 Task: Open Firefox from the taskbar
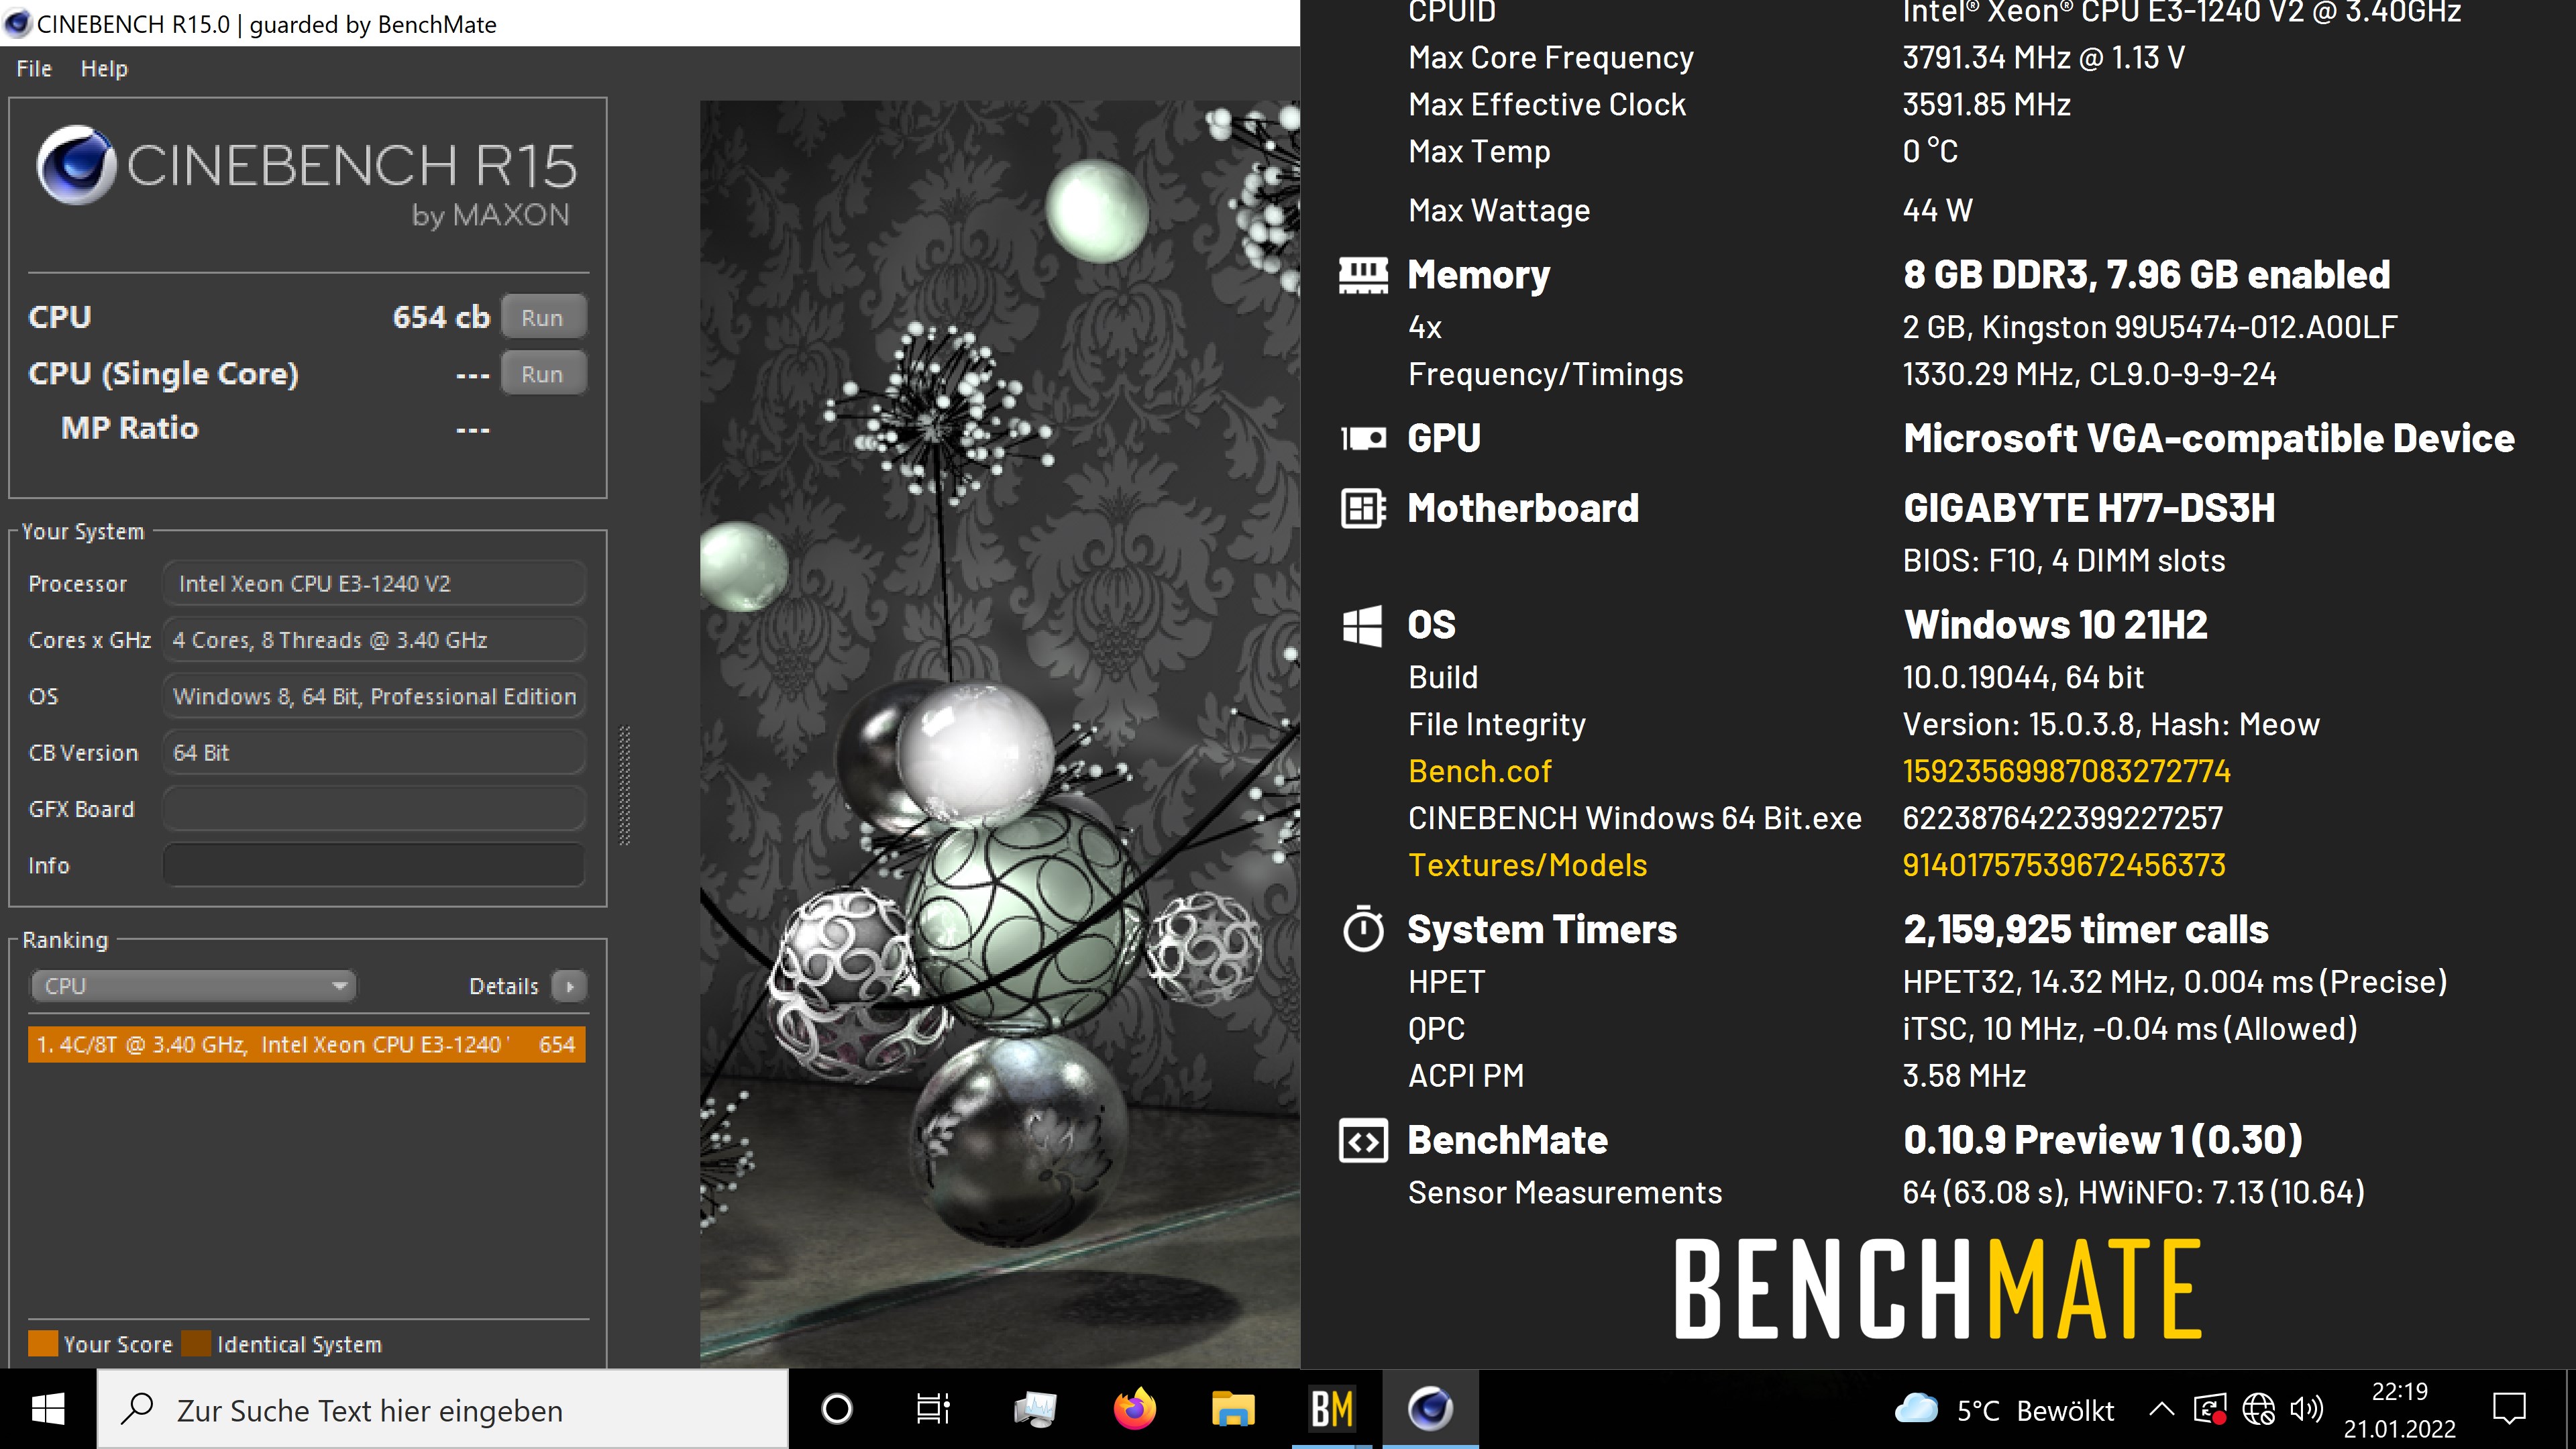point(1134,1410)
